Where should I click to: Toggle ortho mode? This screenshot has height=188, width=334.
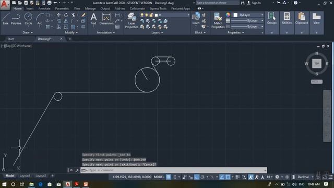(197, 177)
